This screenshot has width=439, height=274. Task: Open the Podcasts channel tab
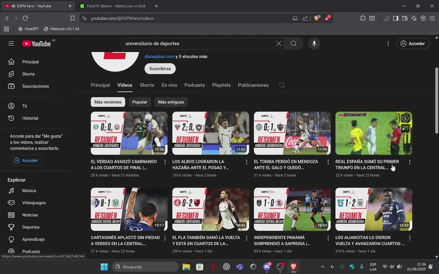point(195,85)
